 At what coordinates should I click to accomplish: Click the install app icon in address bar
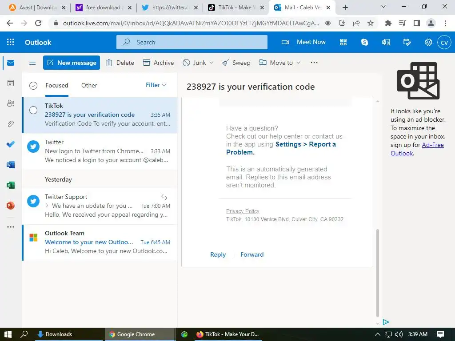[342, 23]
